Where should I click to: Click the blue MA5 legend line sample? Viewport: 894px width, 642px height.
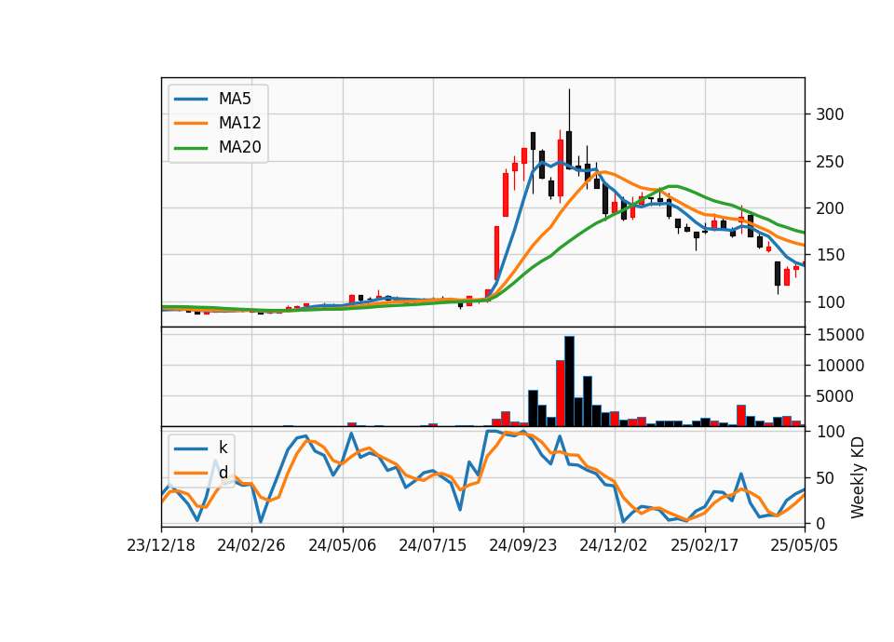191,100
